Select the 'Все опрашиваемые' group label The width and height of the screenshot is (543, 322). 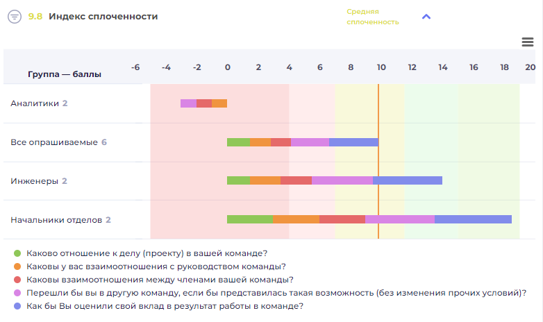tap(53, 142)
